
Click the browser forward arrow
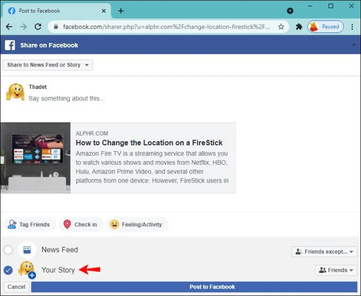[x=23, y=27]
